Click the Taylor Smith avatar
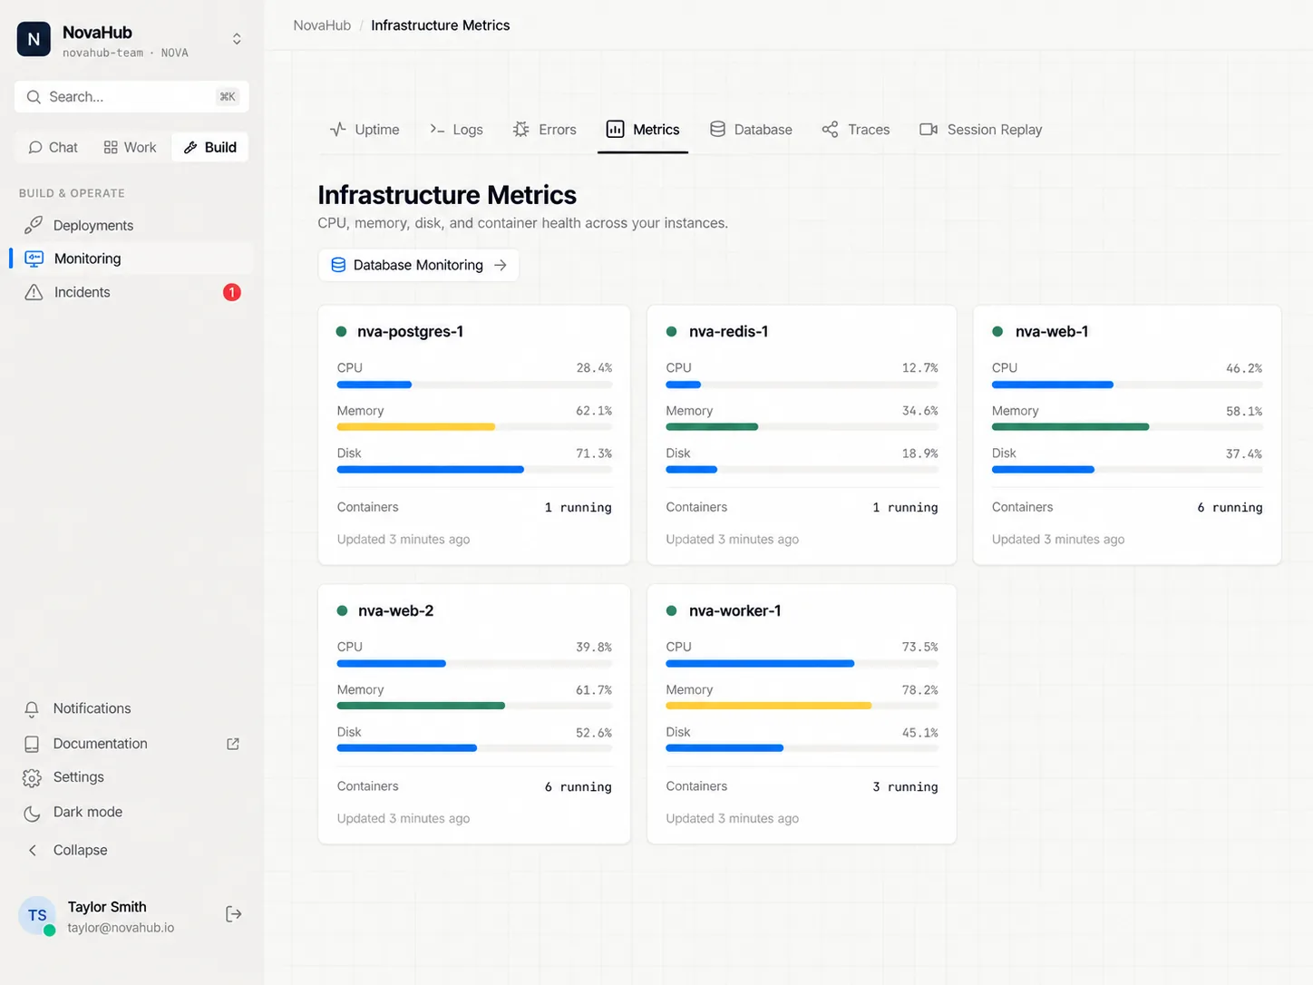Viewport: 1313px width, 985px height. (37, 916)
